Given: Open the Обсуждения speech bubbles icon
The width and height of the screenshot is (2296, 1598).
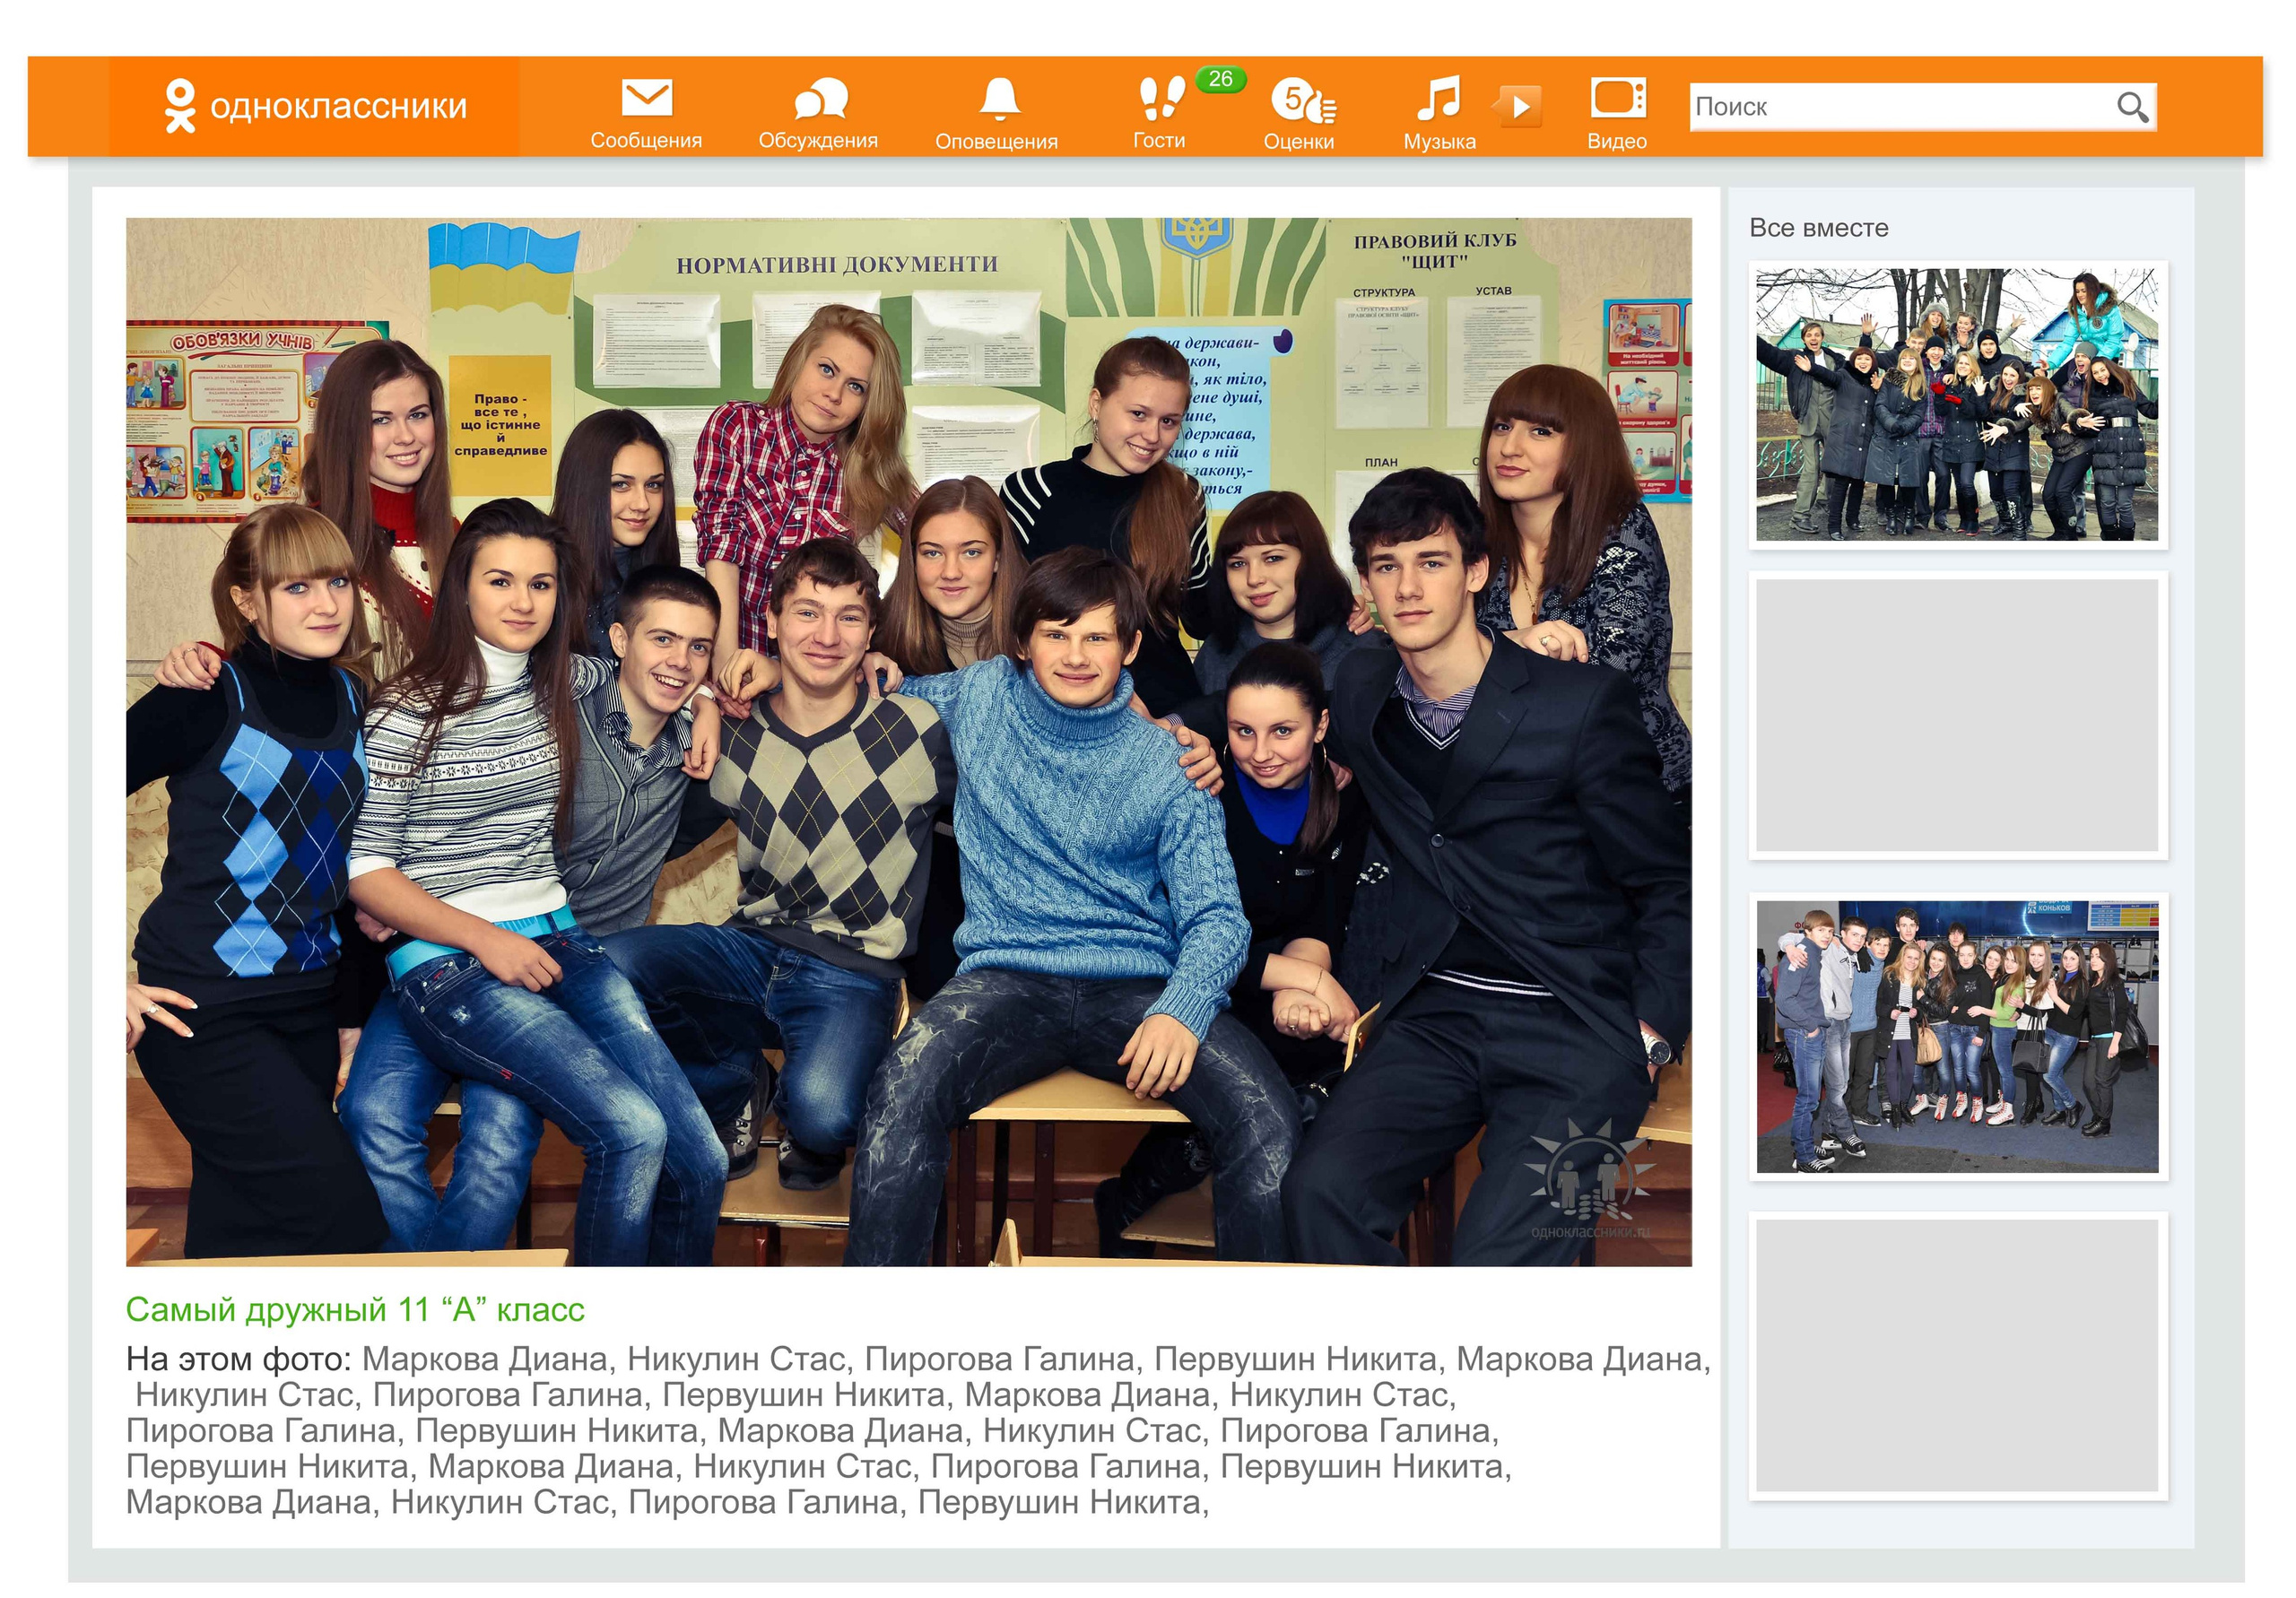Looking at the screenshot, I should coord(819,99).
